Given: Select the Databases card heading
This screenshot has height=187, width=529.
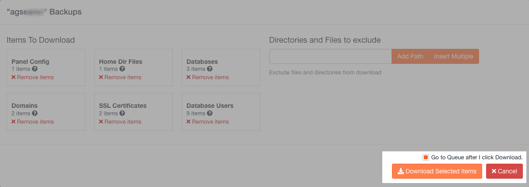Looking at the screenshot, I should [x=202, y=62].
